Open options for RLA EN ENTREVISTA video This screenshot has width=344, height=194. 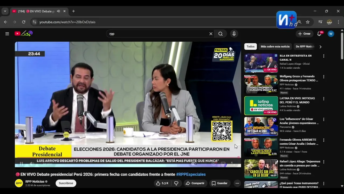point(324,56)
